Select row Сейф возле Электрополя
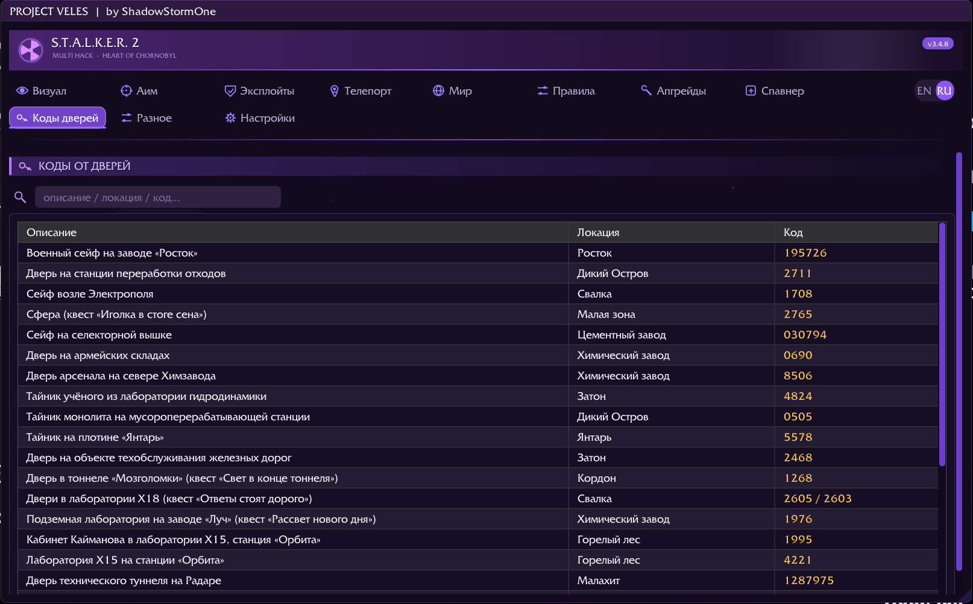The image size is (973, 604). coord(478,294)
